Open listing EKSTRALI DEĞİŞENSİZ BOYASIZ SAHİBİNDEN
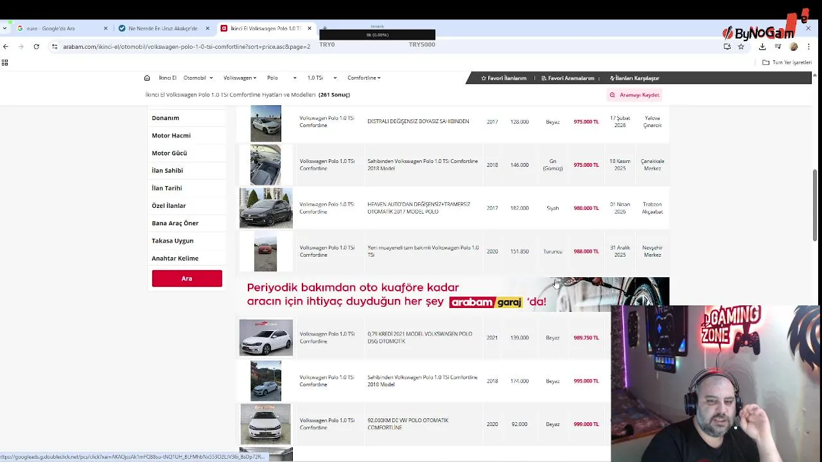822x462 pixels. coord(418,121)
